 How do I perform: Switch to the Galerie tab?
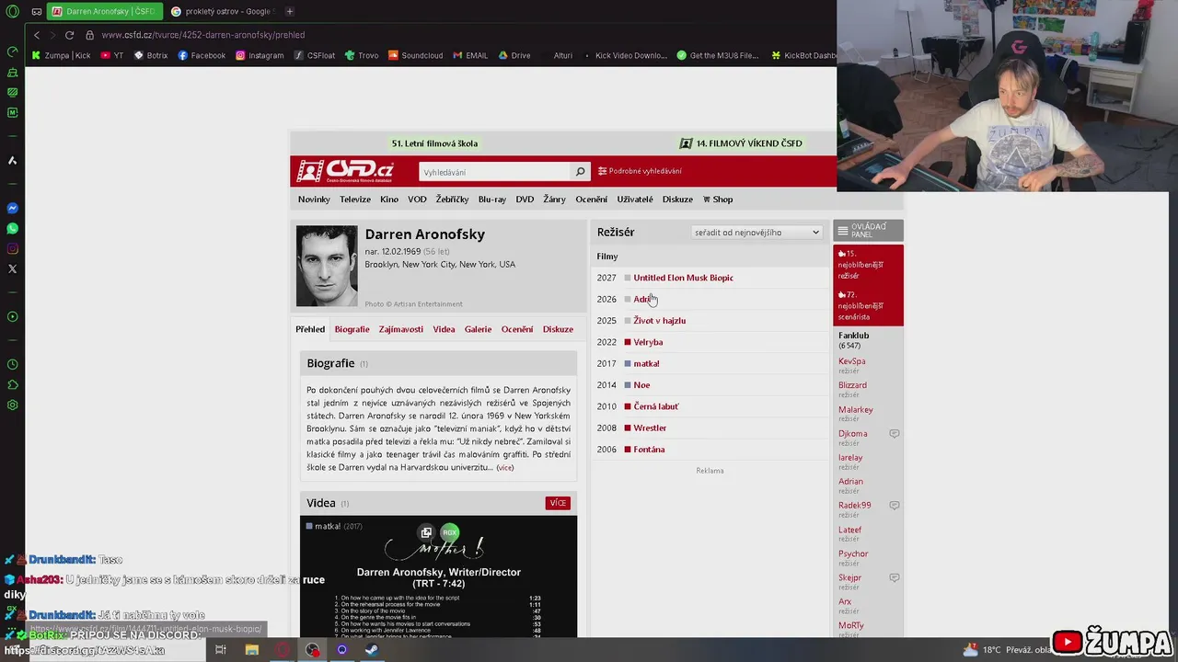tap(478, 329)
